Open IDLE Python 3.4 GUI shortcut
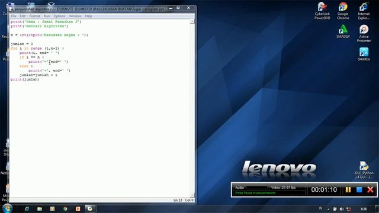 click(364, 170)
